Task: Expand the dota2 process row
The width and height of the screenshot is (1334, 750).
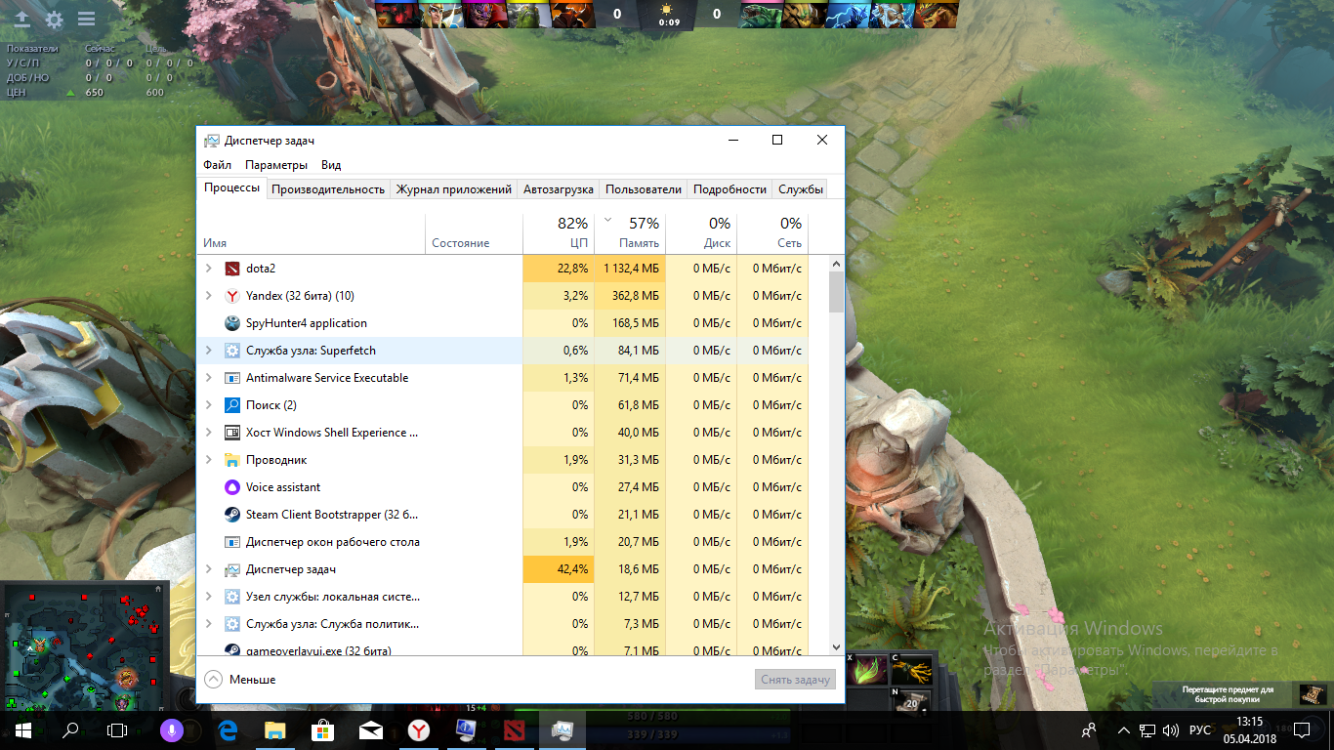Action: click(x=208, y=269)
